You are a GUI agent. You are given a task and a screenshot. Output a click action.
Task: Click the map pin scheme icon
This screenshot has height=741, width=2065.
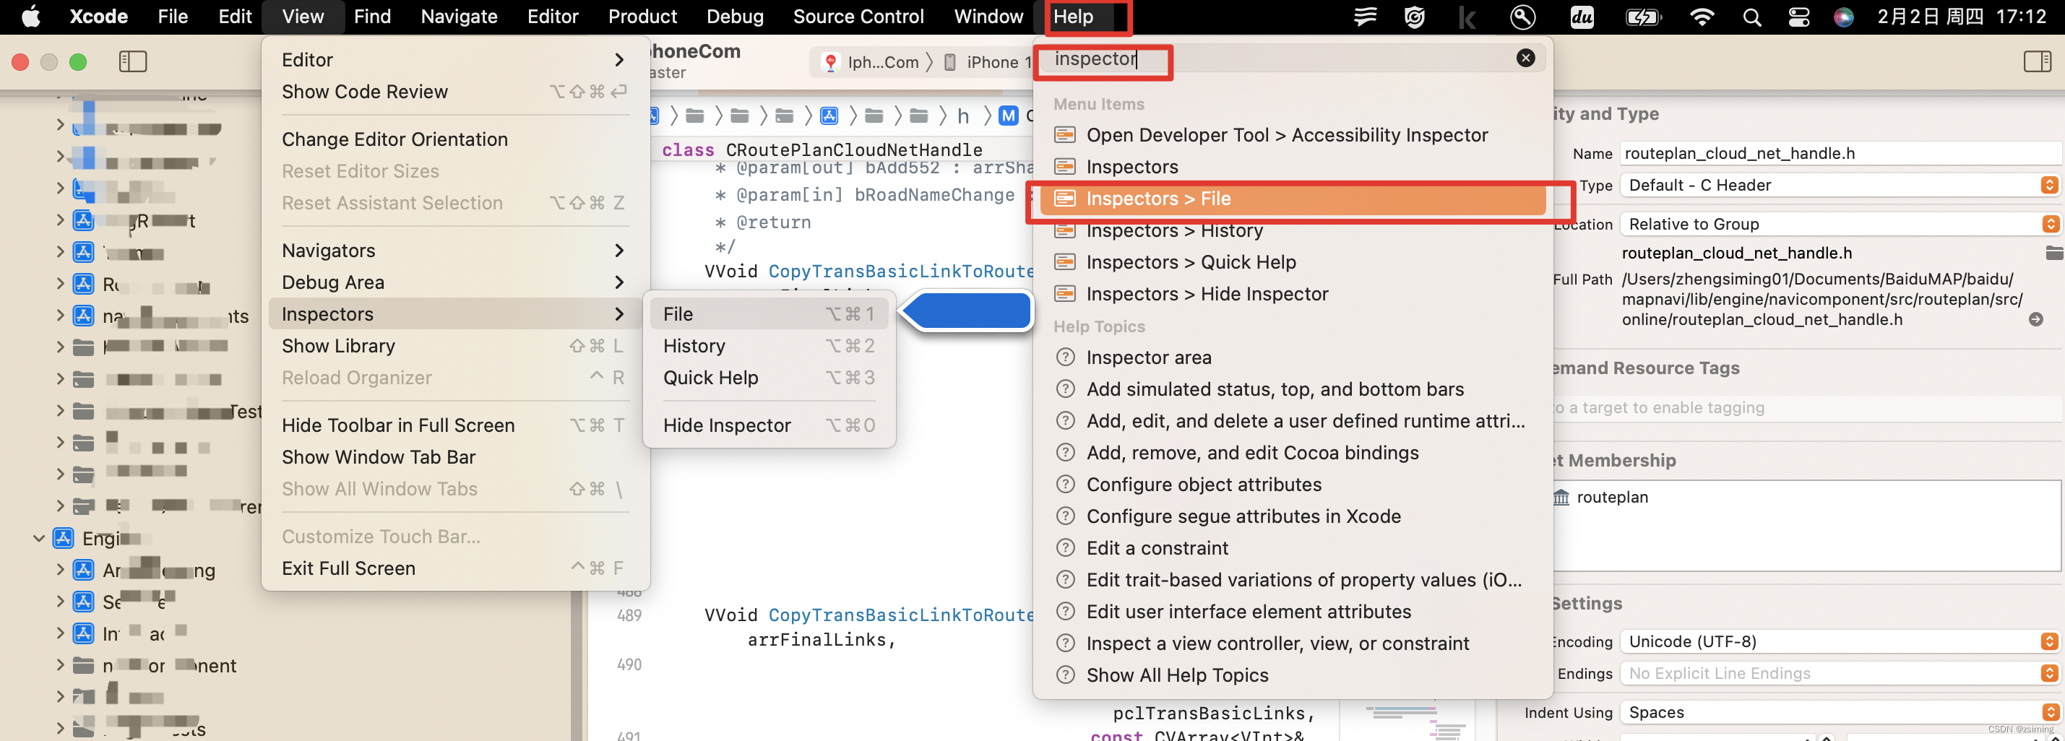click(832, 63)
